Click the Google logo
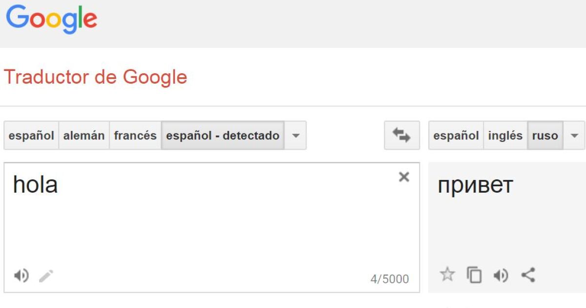 coord(51,20)
